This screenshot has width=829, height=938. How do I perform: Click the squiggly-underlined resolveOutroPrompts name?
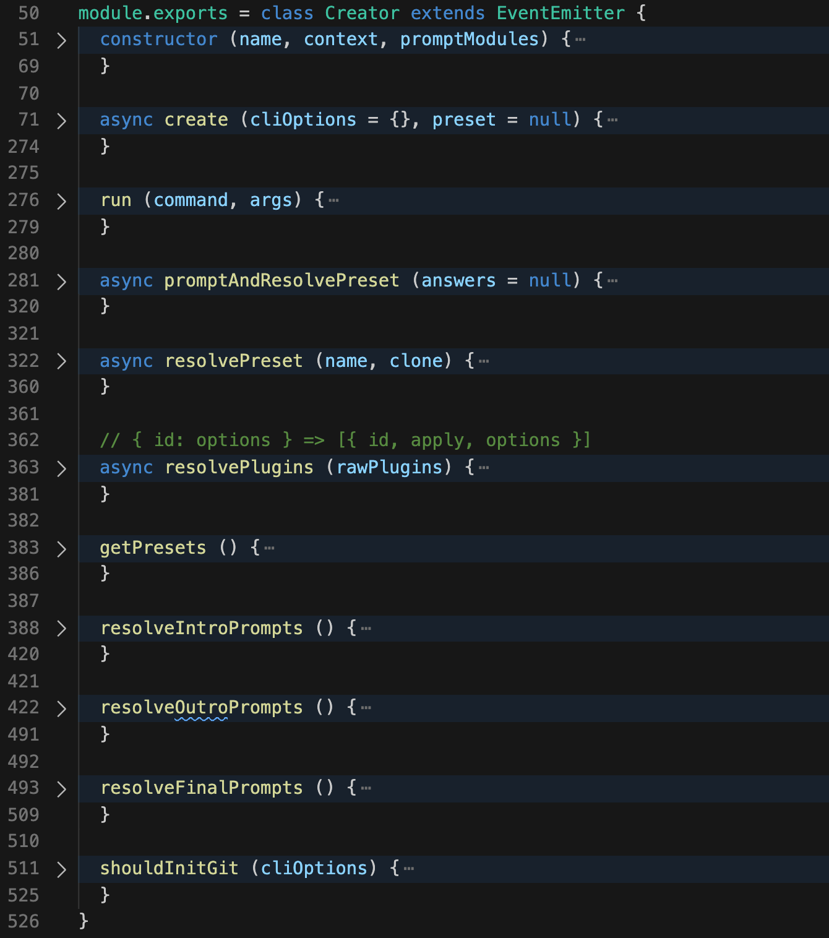tap(202, 707)
